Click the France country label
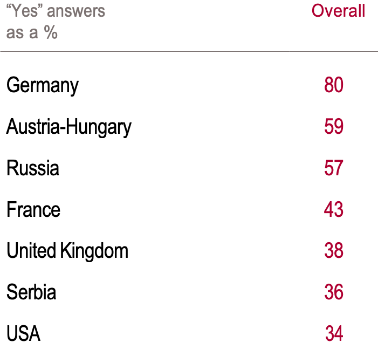This screenshot has width=378, height=356. (33, 209)
